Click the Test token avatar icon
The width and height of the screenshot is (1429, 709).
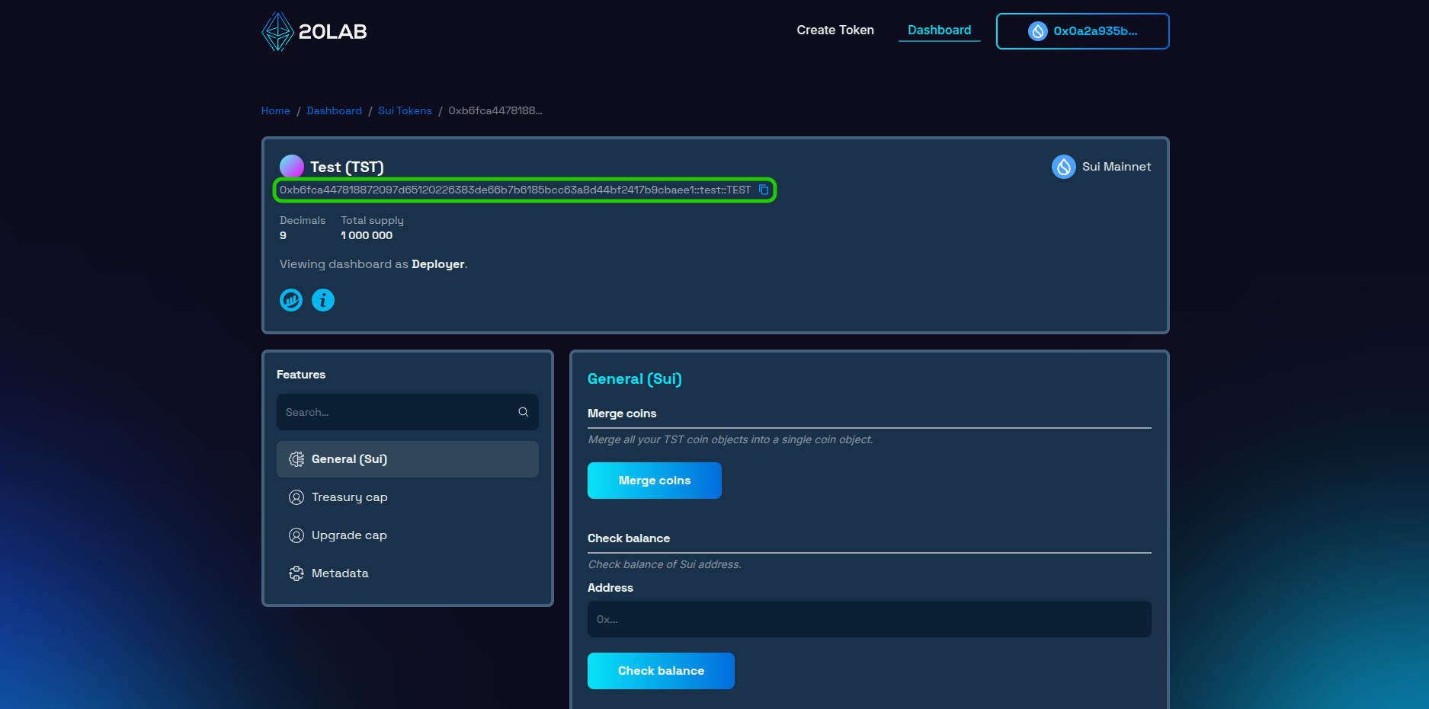292,166
